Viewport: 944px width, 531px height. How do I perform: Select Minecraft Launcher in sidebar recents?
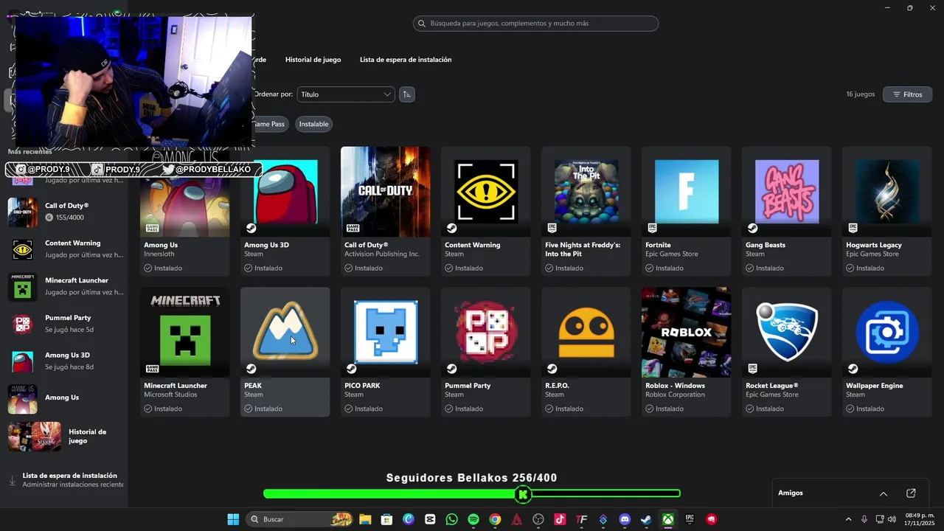tap(65, 287)
